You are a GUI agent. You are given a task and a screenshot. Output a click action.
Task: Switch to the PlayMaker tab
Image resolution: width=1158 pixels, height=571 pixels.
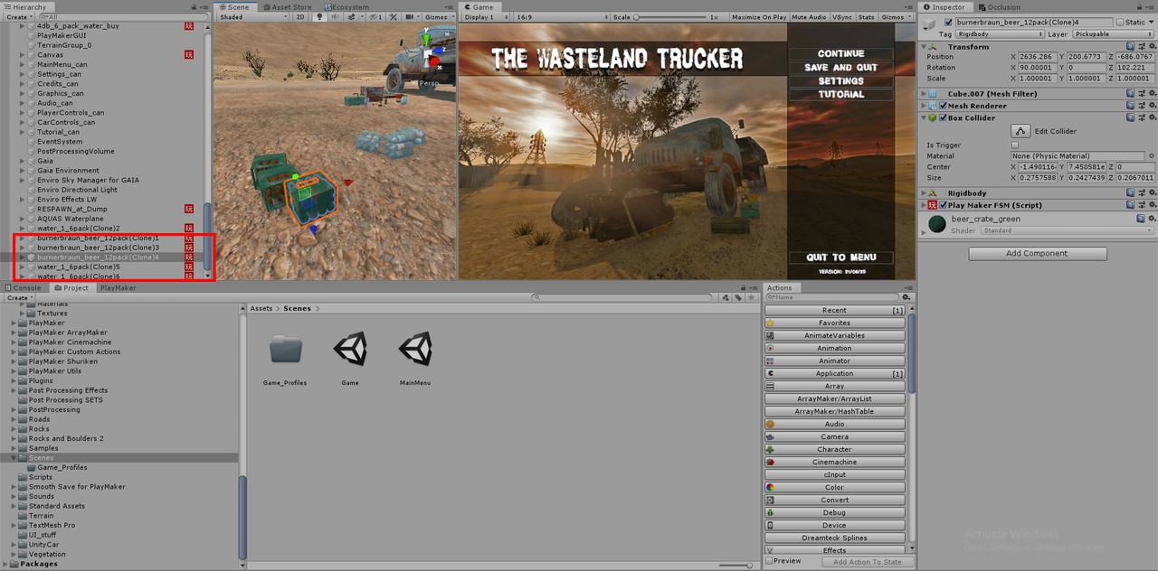pyautogui.click(x=118, y=287)
